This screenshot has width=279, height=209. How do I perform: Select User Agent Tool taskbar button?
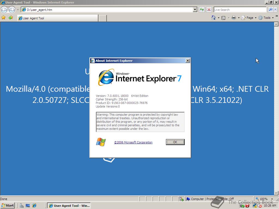pos(69,206)
